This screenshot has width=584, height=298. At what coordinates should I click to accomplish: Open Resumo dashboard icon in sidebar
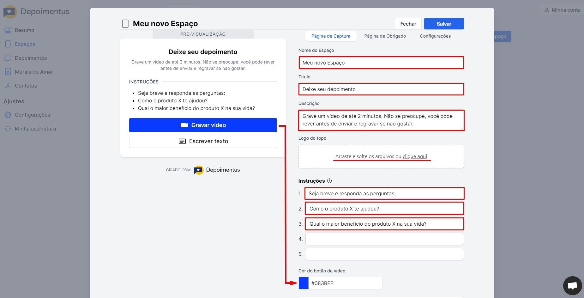[8, 30]
